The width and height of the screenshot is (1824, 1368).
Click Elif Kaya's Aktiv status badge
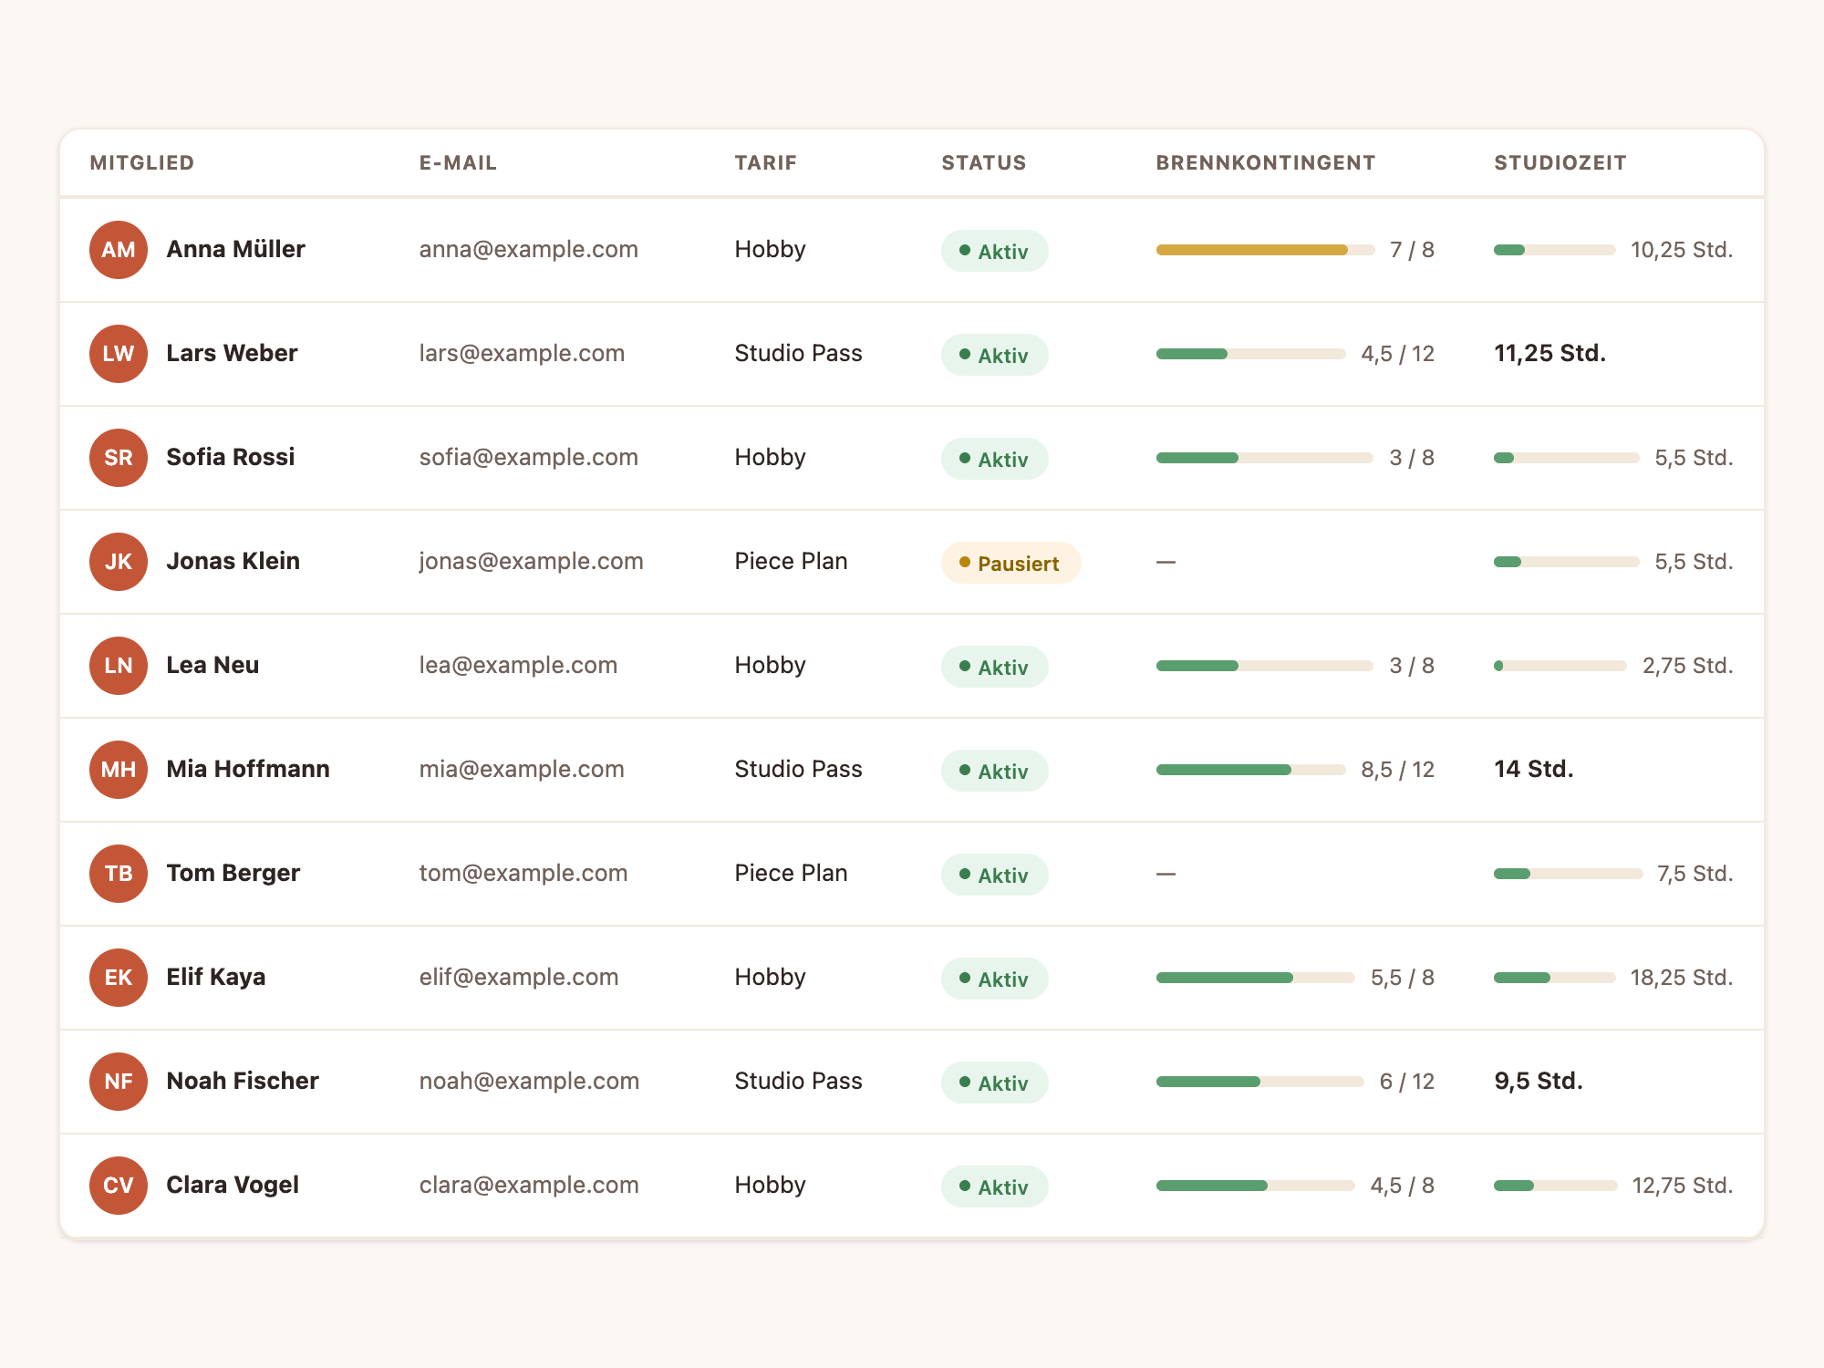click(995, 979)
